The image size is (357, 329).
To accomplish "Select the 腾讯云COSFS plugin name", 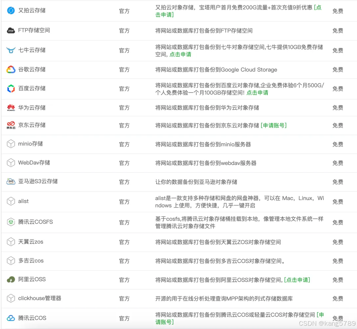I will click(35, 222).
